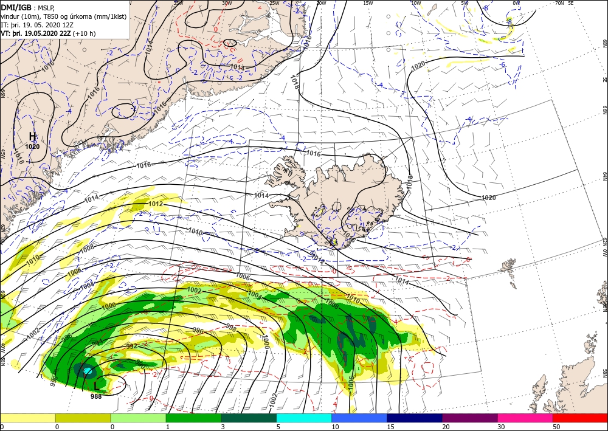Click the L low-pressure symbol
This screenshot has width=608, height=431.
pyautogui.click(x=96, y=385)
